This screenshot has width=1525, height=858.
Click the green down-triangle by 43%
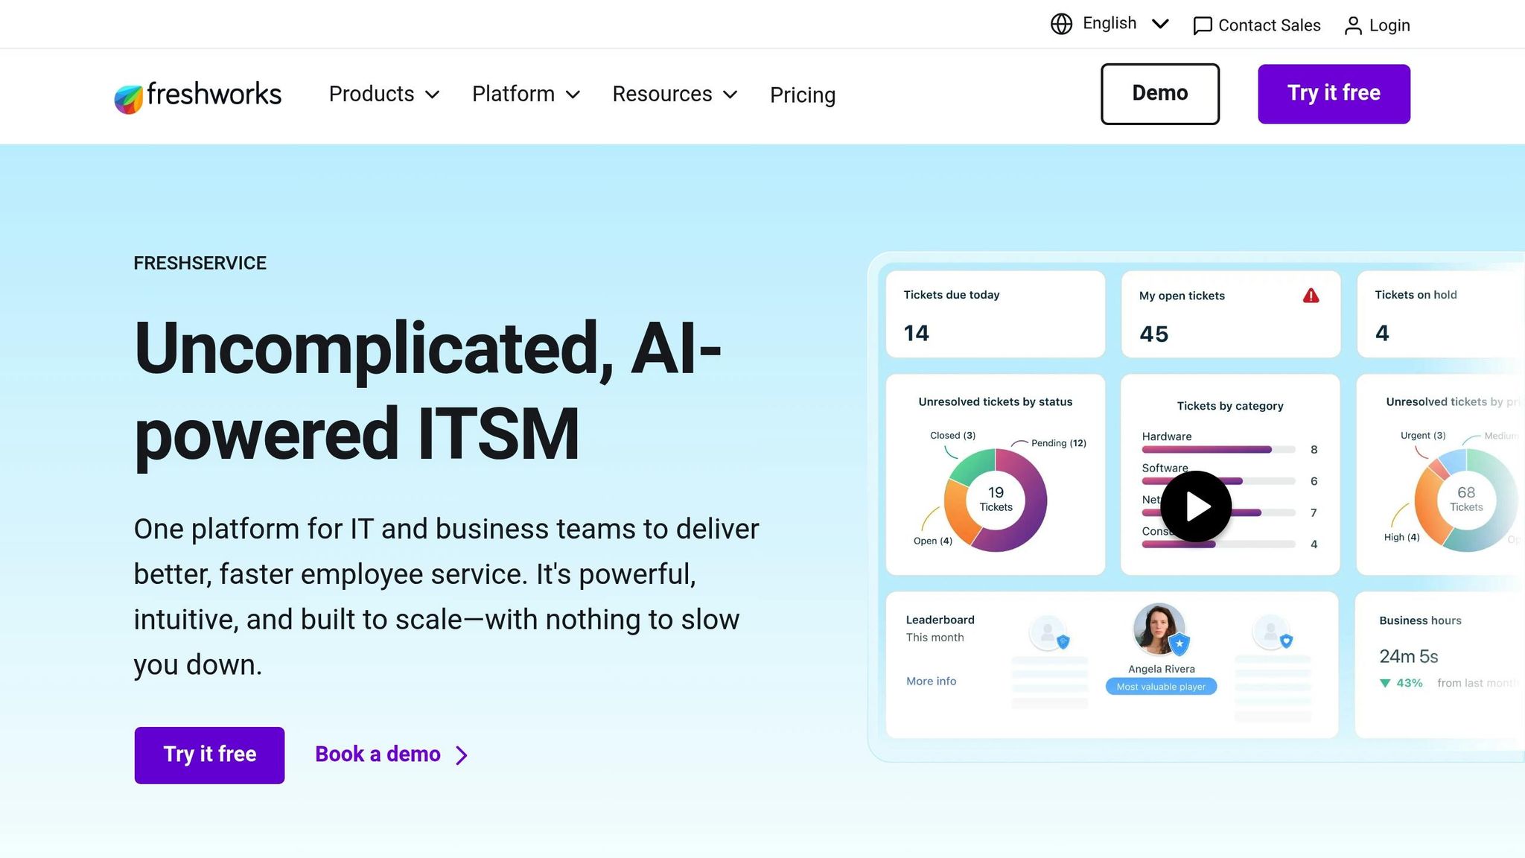pos(1385,683)
